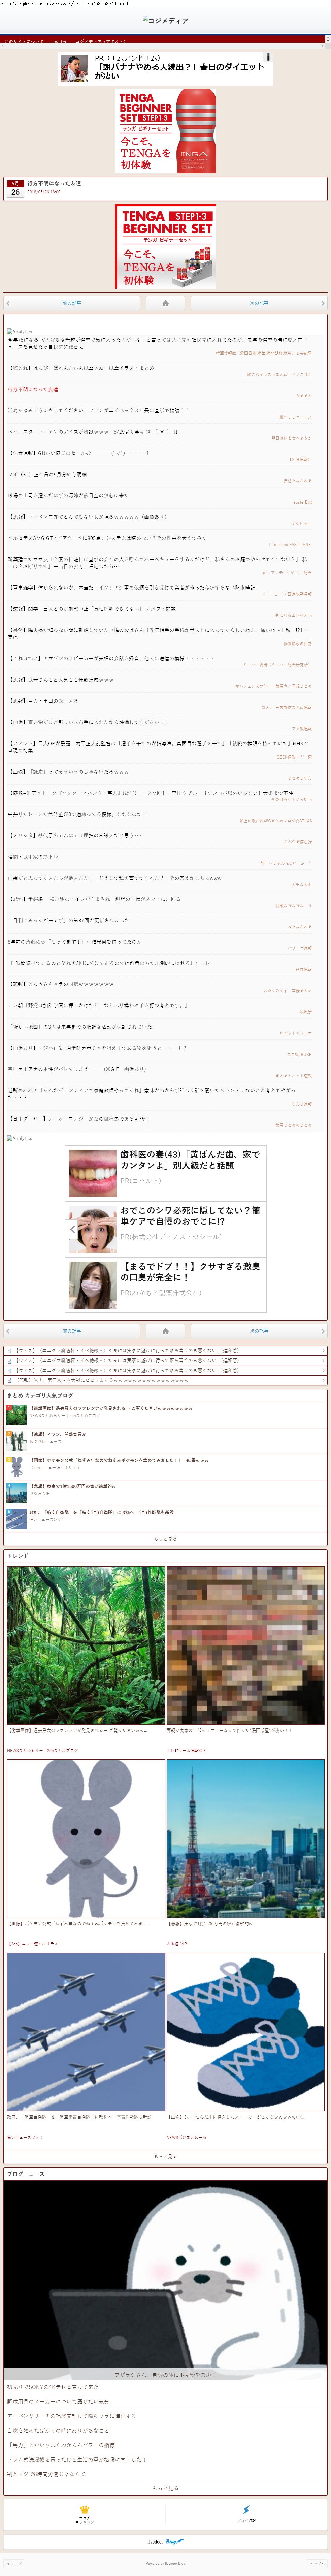Click the home icon in the lower article navigation

click(166, 1331)
